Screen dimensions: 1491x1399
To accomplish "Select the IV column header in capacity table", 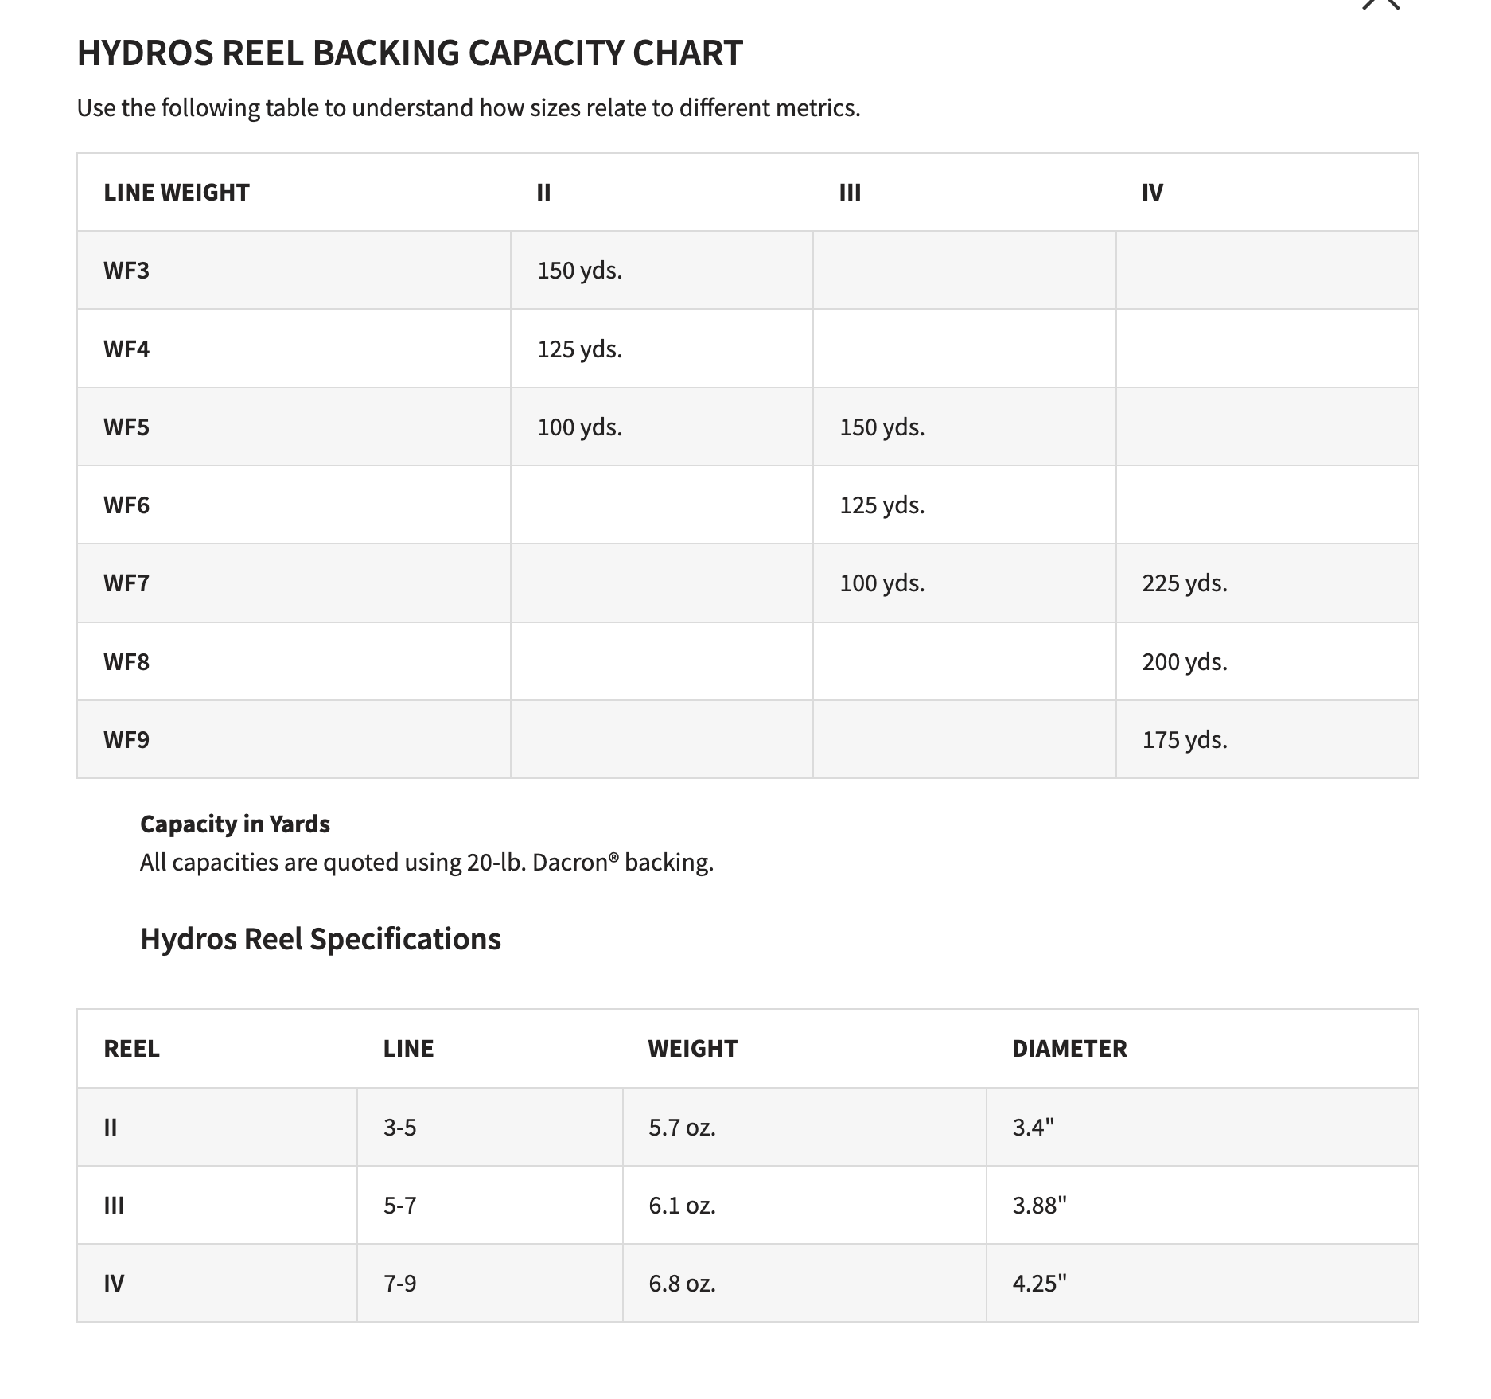I will click(x=1152, y=193).
